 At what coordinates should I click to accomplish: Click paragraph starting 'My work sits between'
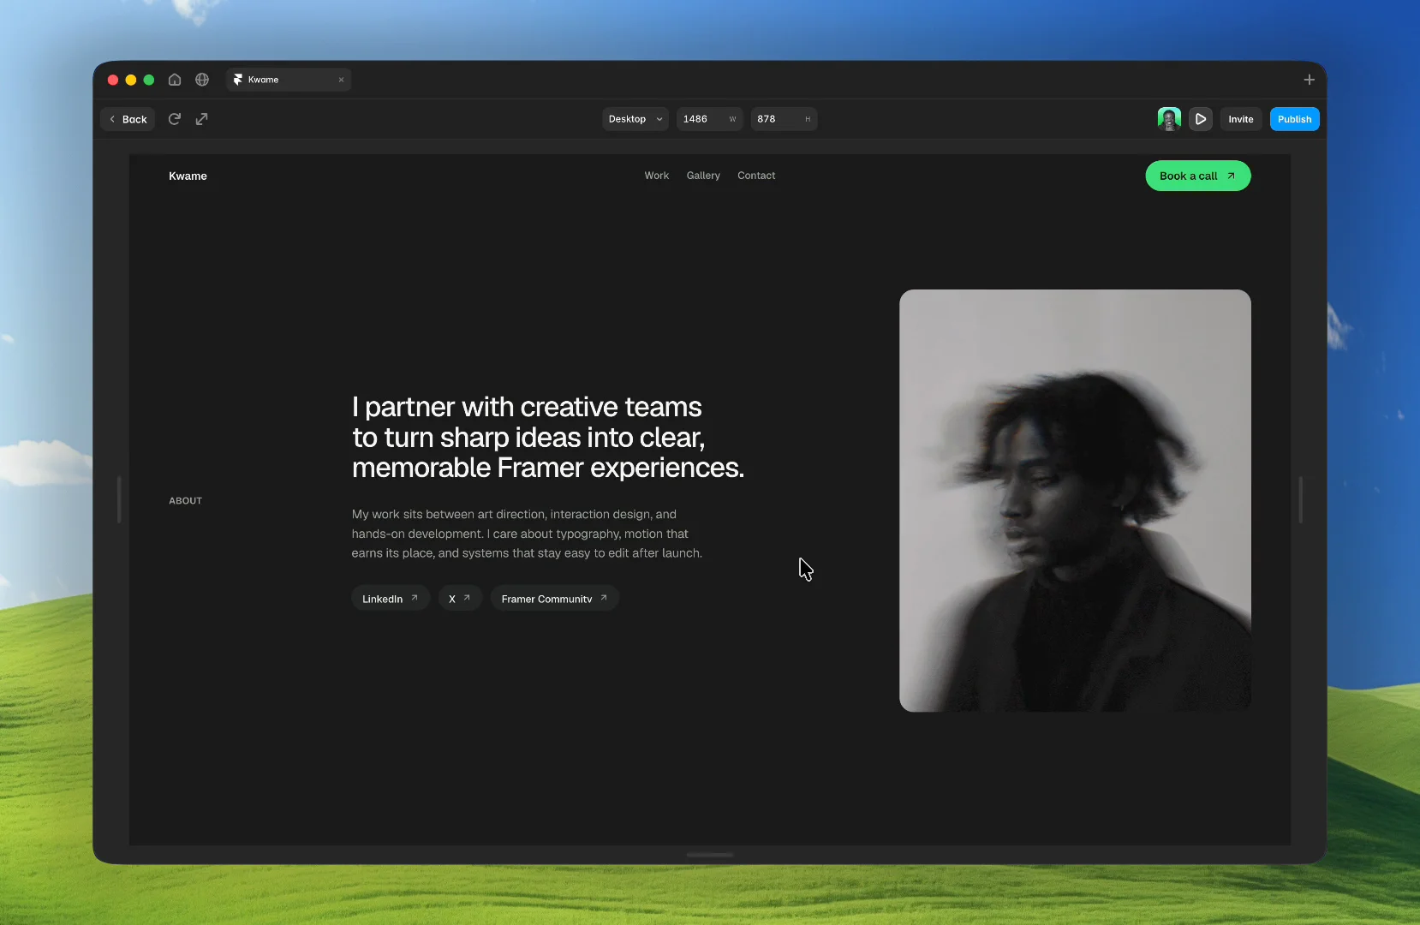(527, 534)
